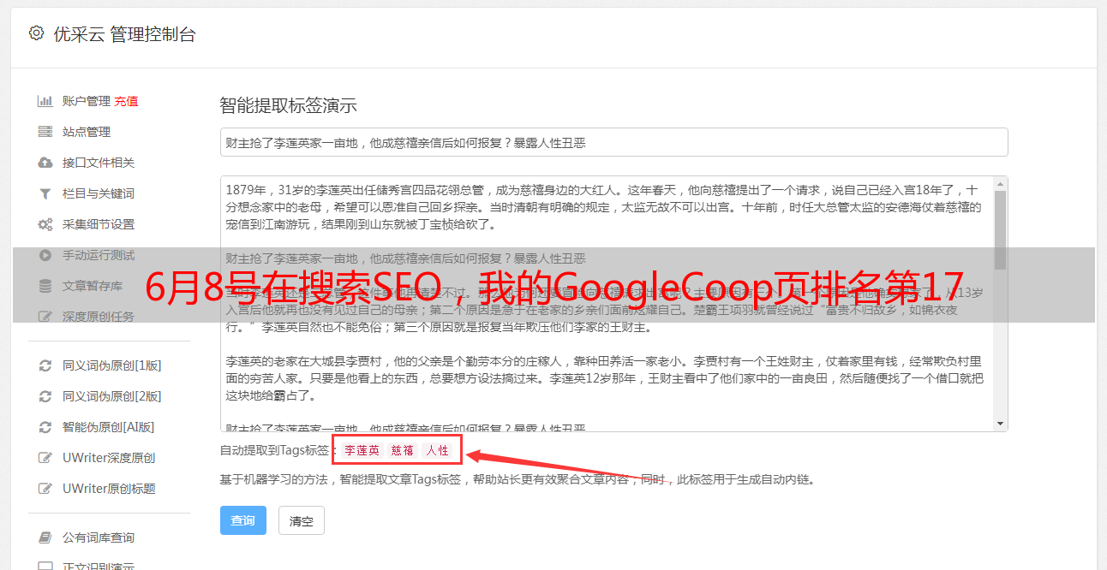Click the server icon for 站点管理

pos(45,132)
